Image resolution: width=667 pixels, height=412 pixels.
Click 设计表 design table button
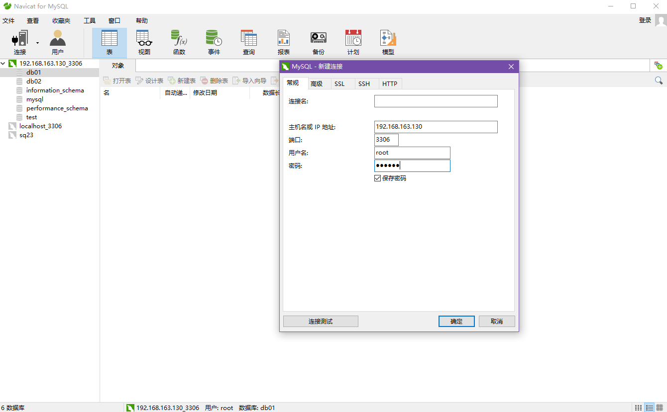(x=149, y=81)
